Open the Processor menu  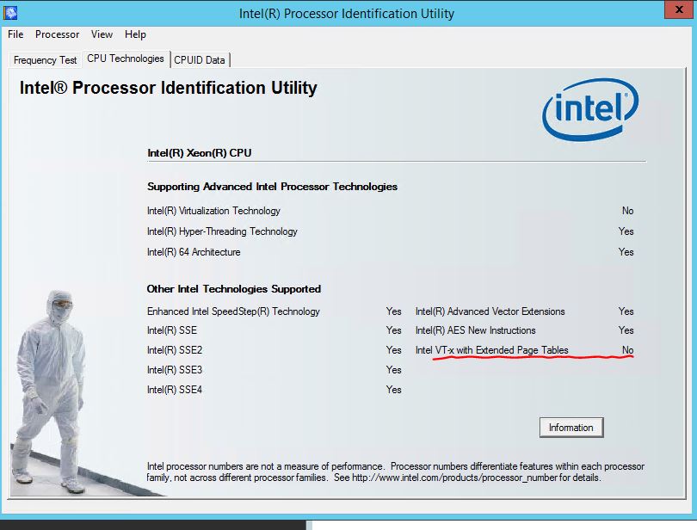pyautogui.click(x=57, y=34)
